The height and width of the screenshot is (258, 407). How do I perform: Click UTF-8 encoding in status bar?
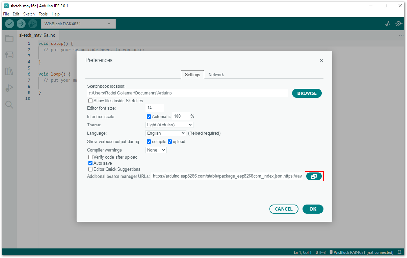pyautogui.click(x=320, y=252)
